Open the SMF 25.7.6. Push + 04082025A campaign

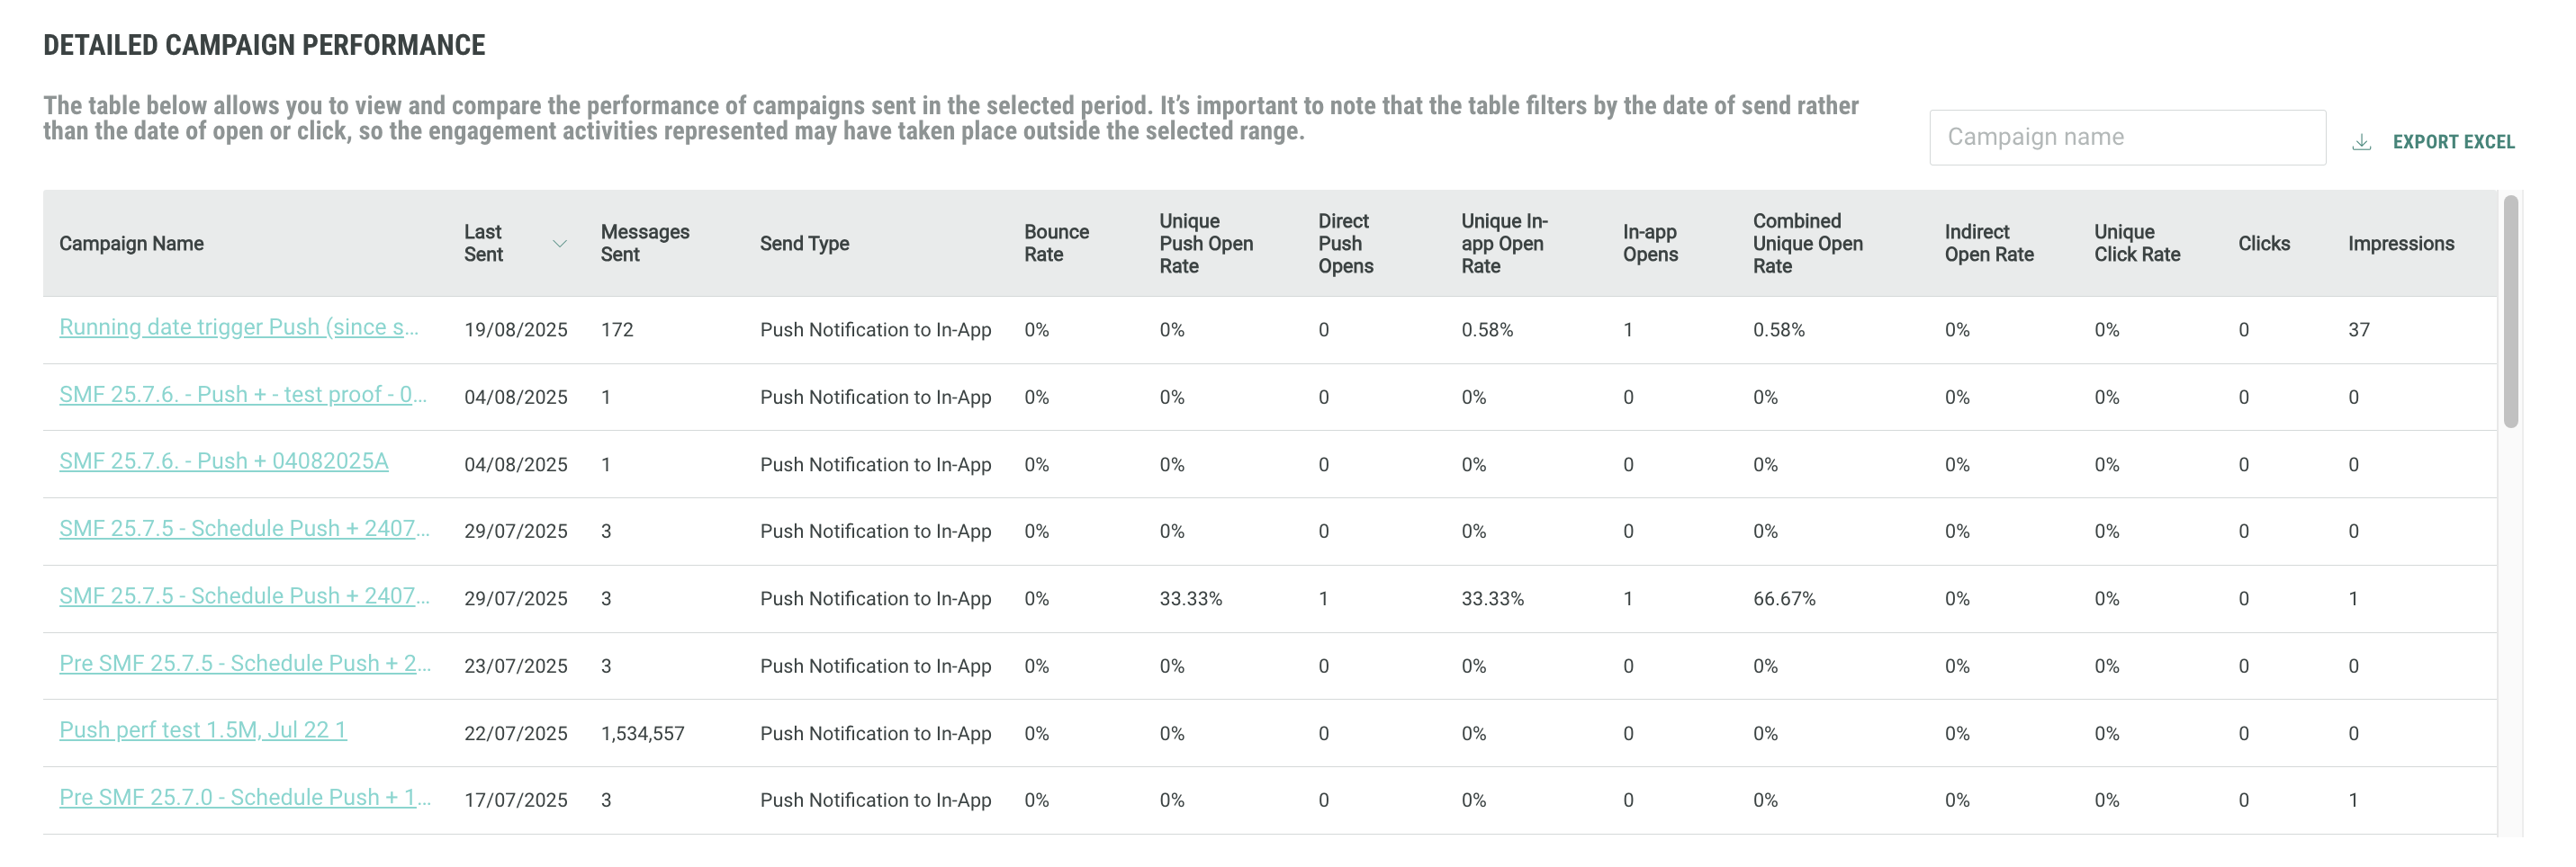(x=224, y=461)
